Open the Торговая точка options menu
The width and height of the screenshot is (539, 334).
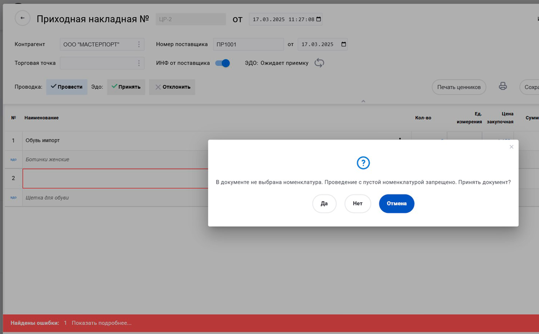139,63
